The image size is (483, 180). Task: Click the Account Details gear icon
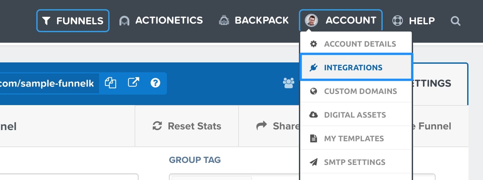313,44
